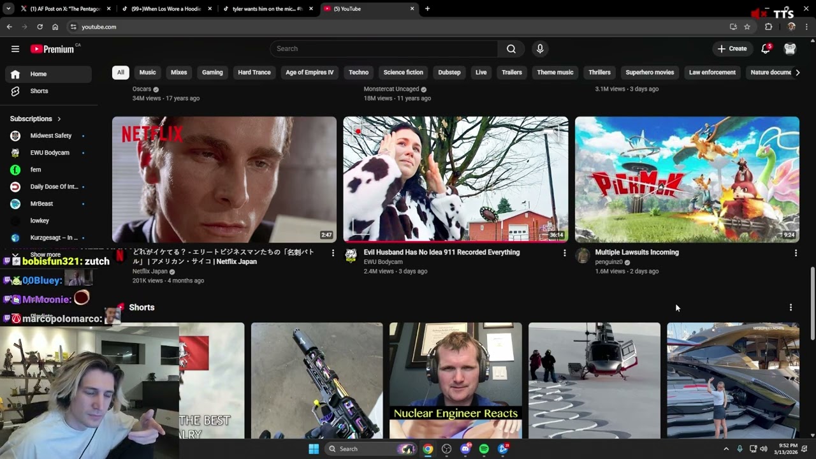Enable the Science fiction filter chip
Viewport: 816px width, 459px height.
pos(403,73)
